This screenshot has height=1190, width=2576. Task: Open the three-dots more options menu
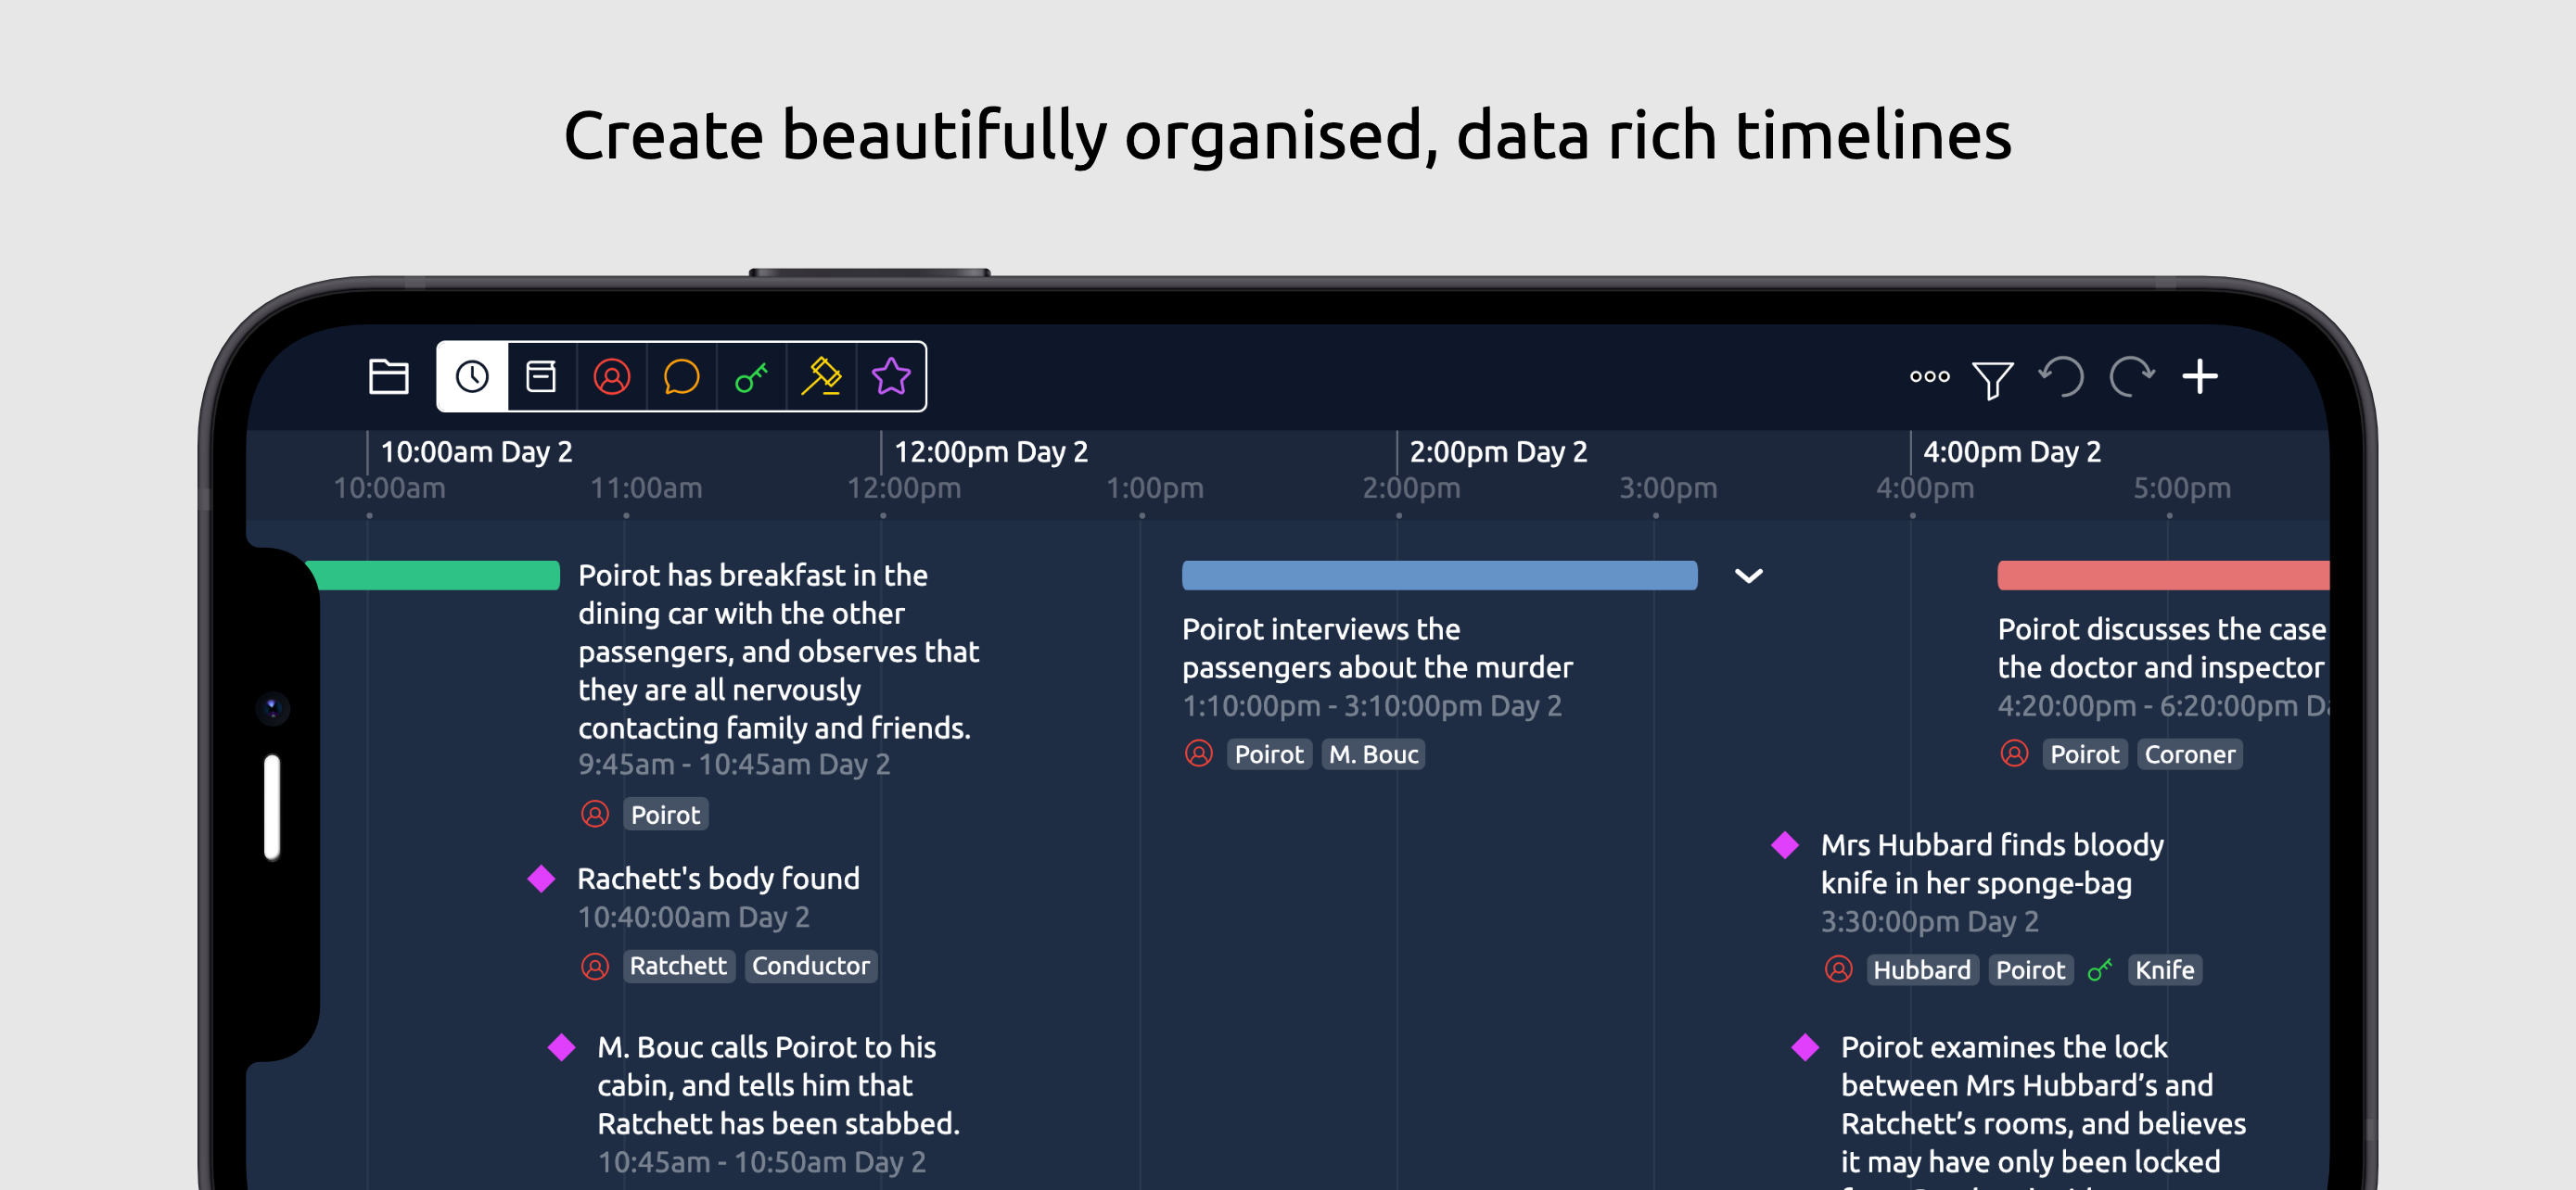tap(1929, 376)
